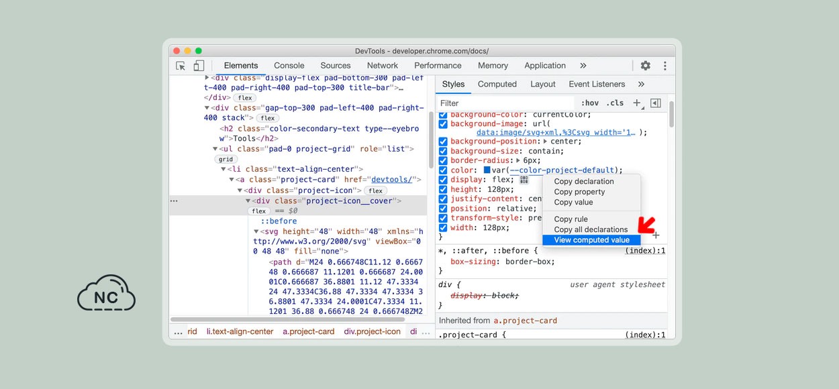Open the flexbox editor icon beside display: flex

(524, 180)
